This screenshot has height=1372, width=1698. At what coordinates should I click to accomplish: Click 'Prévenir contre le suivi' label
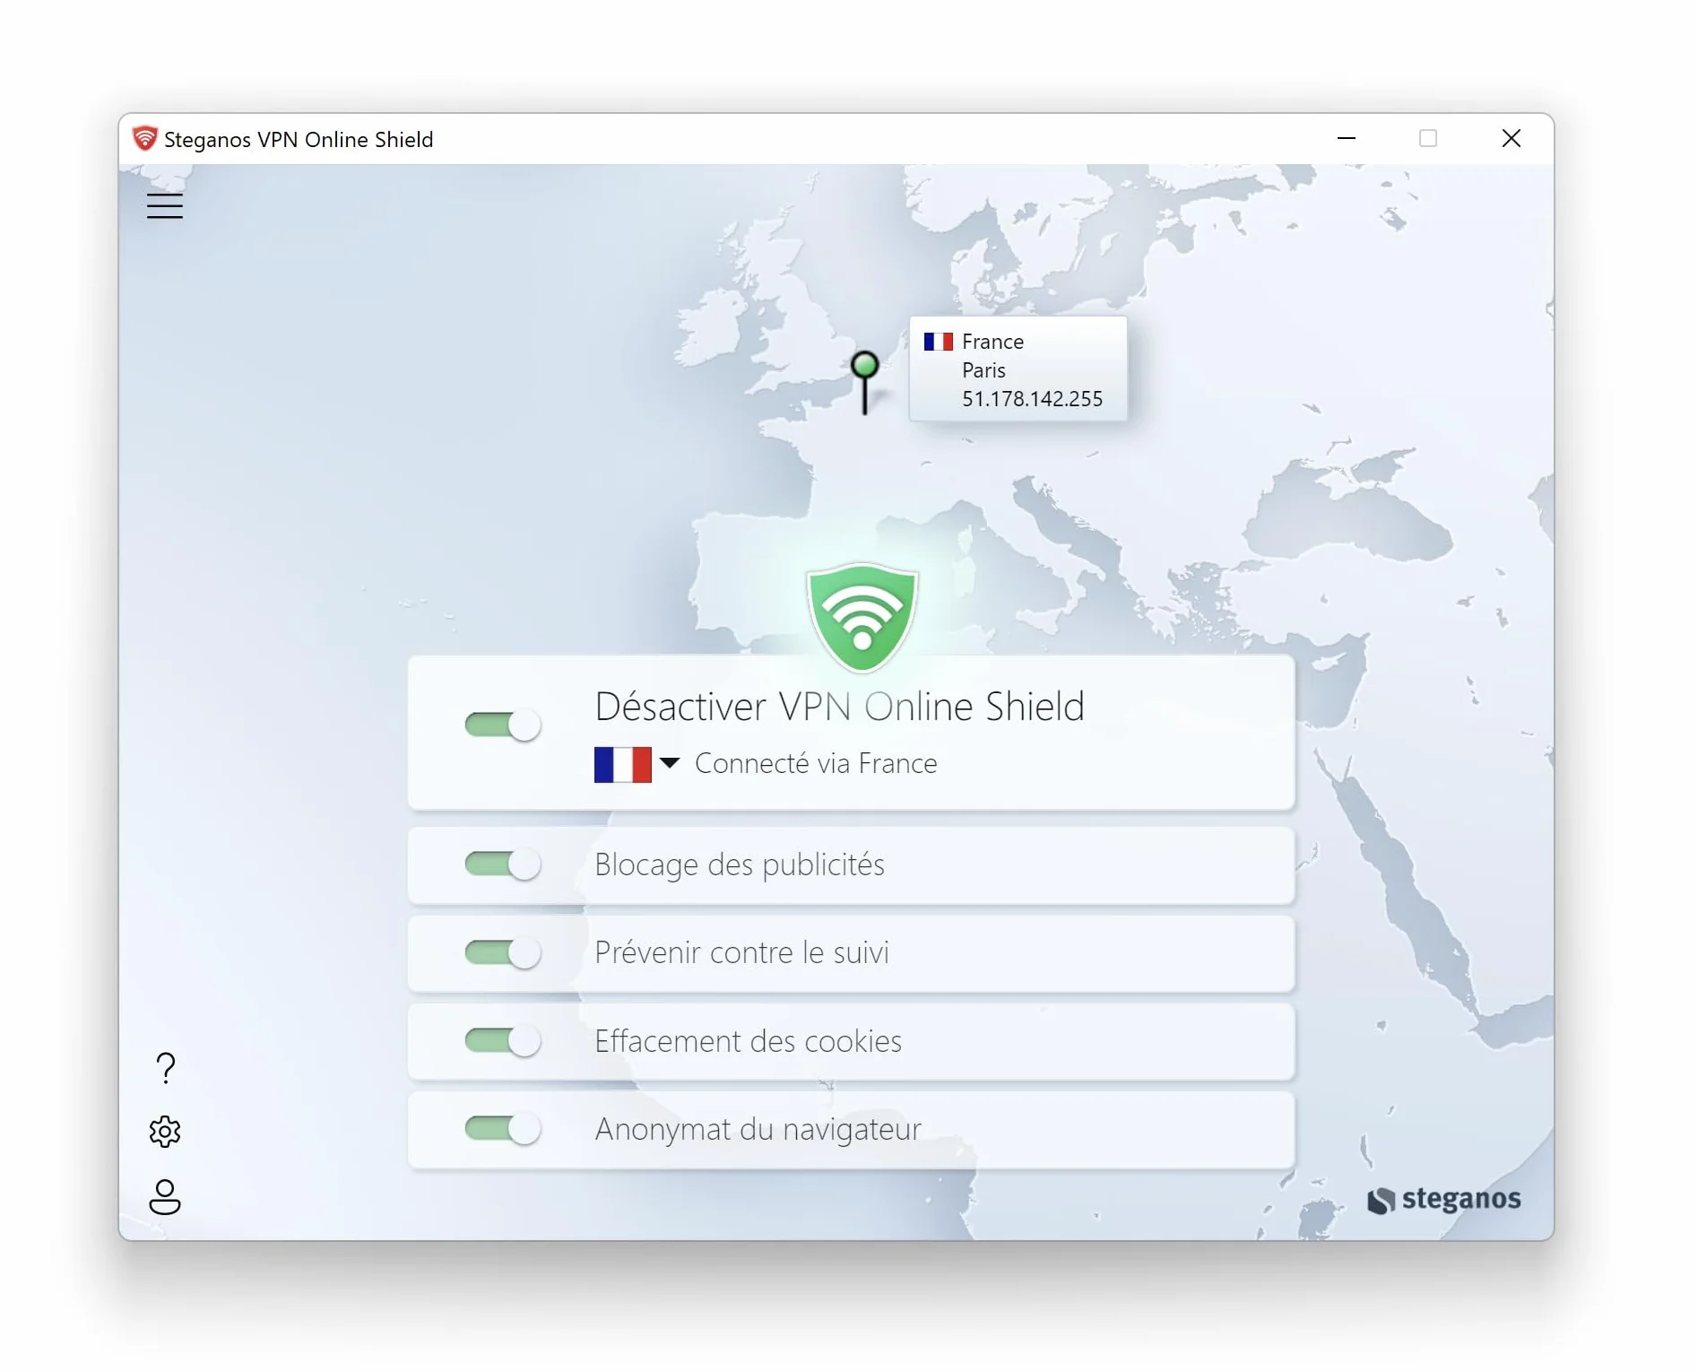point(741,952)
